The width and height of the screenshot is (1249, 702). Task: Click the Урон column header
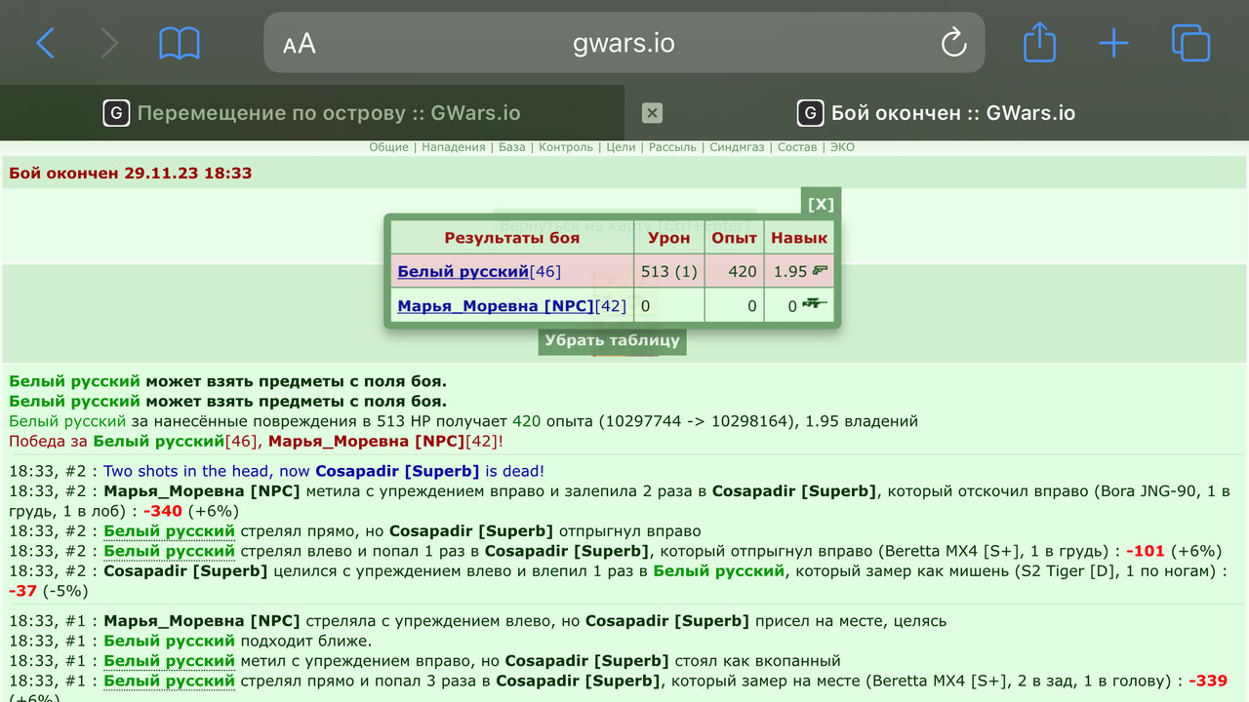click(x=669, y=238)
